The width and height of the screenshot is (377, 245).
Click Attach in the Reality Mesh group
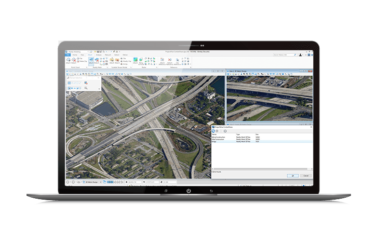(91, 61)
